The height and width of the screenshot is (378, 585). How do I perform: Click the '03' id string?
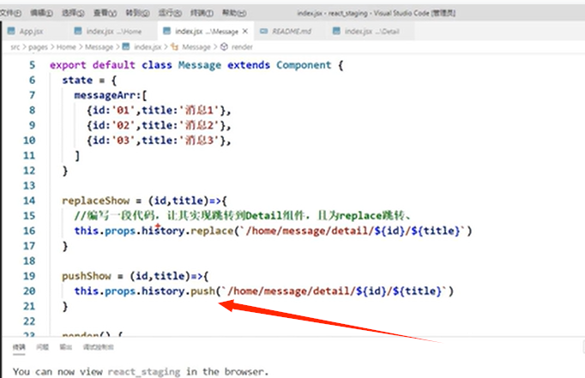point(124,141)
